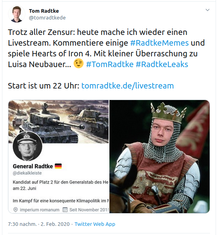The image size is (218, 235).
Task: Open the #RadtkeLeaks hashtag
Action: (162, 64)
